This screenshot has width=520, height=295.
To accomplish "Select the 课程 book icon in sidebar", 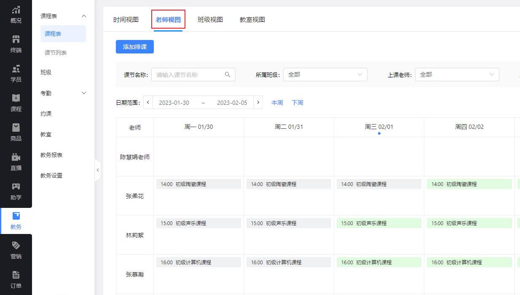I will [x=16, y=98].
